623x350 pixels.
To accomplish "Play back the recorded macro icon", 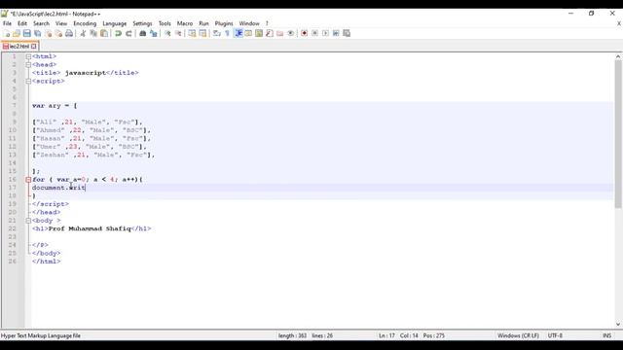I will point(325,33).
